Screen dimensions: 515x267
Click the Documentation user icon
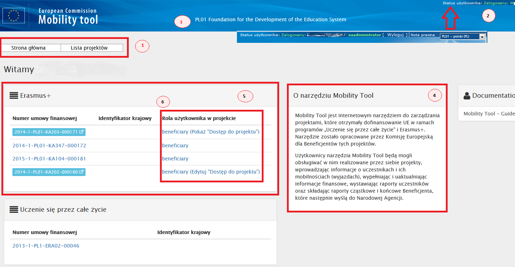pyautogui.click(x=467, y=96)
